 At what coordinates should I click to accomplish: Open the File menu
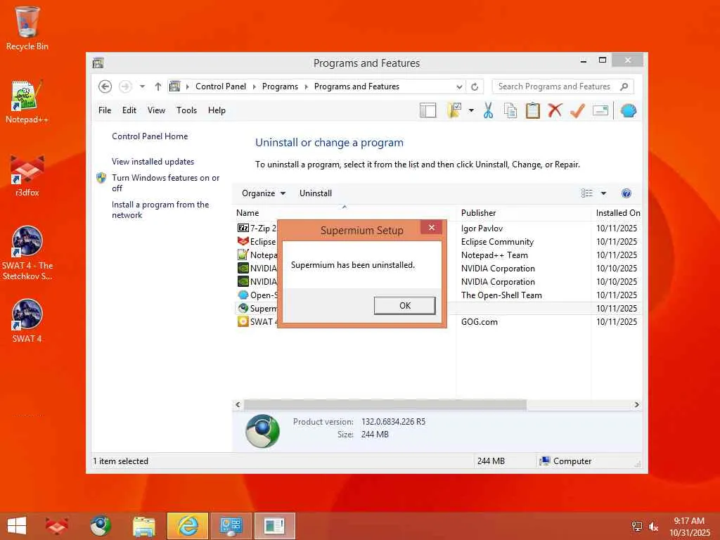[105, 110]
